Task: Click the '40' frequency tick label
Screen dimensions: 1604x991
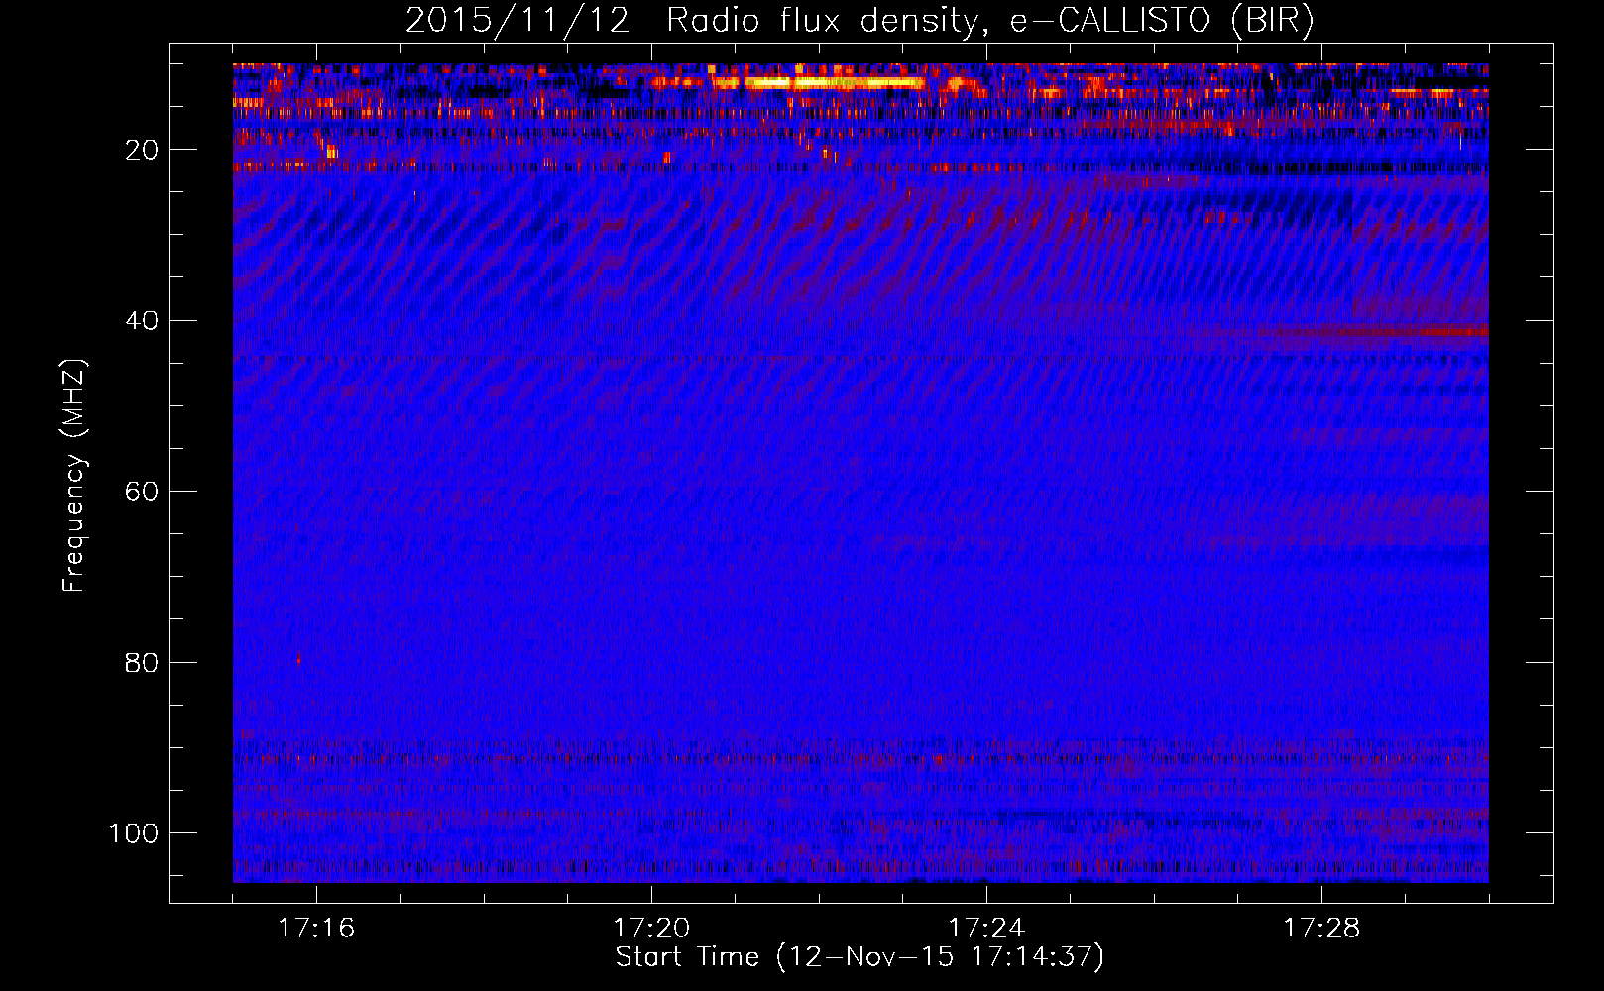Action: point(143,321)
